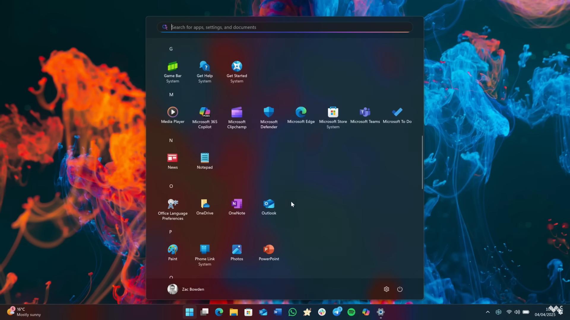Launch Microsoft Edge from Start menu
The image size is (570, 320).
coord(301,115)
